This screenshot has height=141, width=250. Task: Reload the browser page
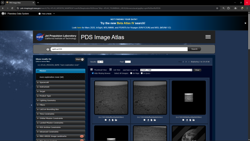tap(12, 8)
